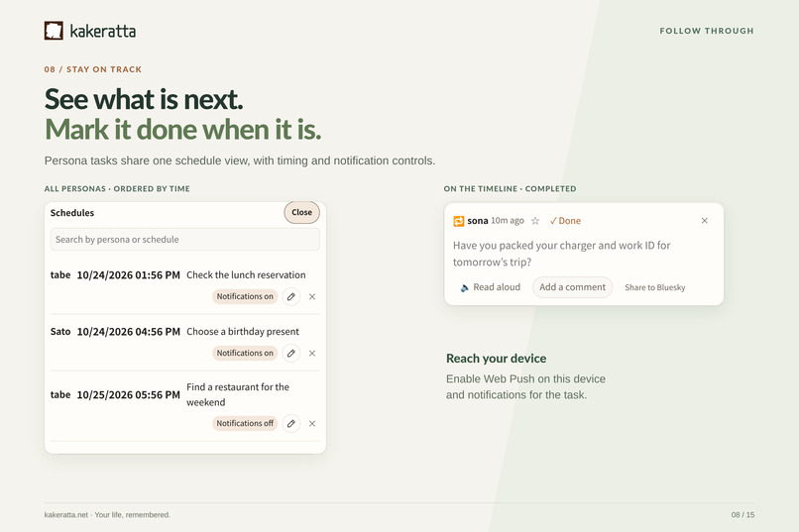Viewport: 799px width, 532px height.
Task: Click the sona username on timeline card
Action: click(478, 221)
